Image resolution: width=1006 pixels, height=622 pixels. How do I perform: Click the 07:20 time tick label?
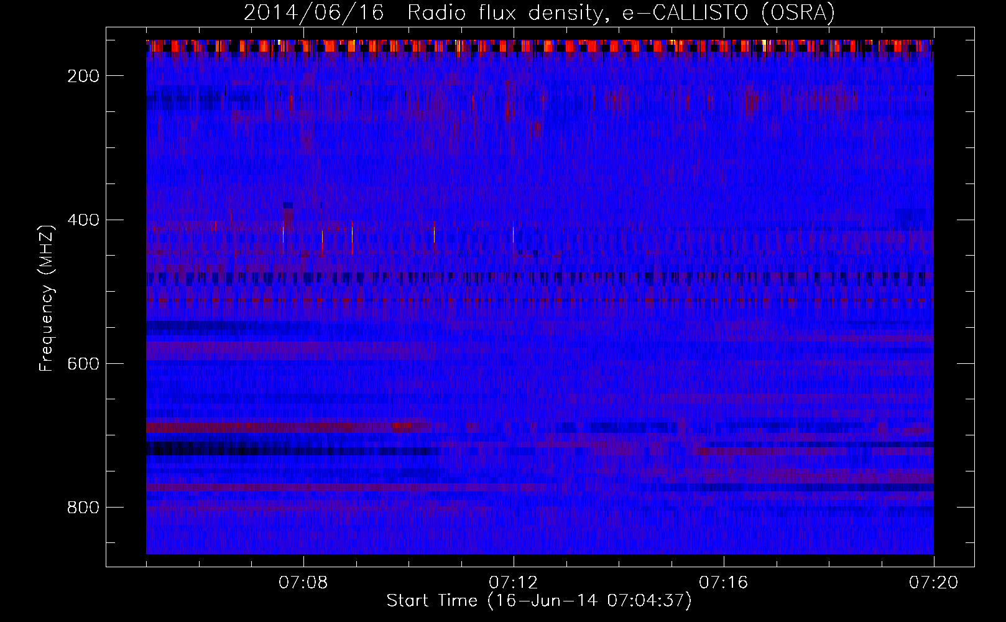[934, 583]
